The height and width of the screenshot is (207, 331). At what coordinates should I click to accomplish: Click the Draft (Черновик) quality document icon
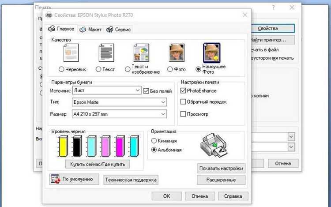point(71,53)
